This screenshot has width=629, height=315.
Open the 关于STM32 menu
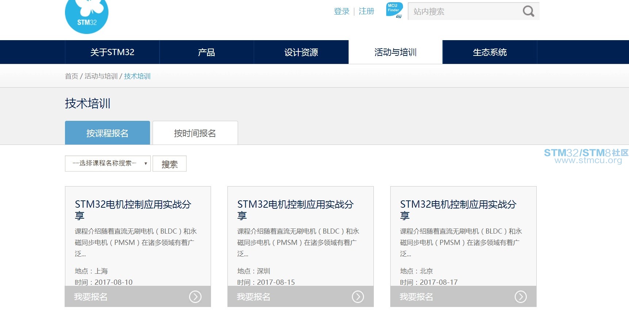pos(112,52)
